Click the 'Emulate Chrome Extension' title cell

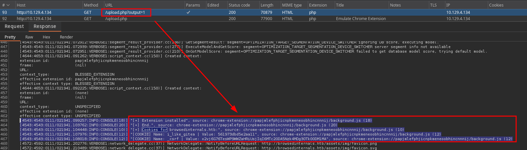coord(361,19)
